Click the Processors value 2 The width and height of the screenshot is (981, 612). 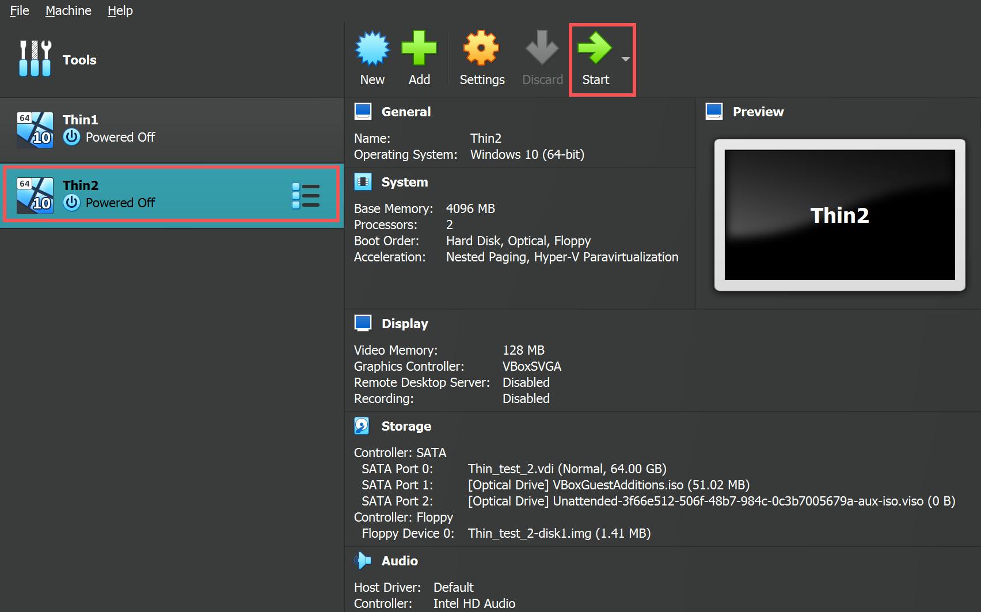click(449, 225)
